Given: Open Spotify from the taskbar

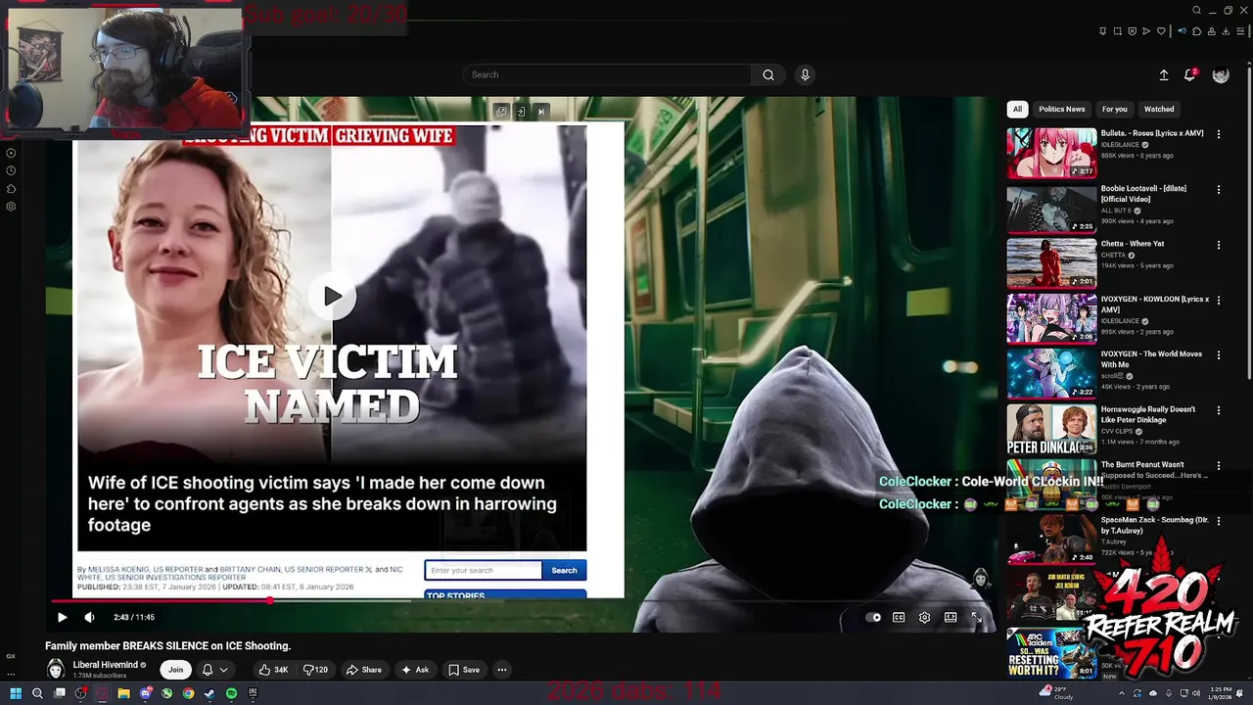Looking at the screenshot, I should [x=231, y=693].
